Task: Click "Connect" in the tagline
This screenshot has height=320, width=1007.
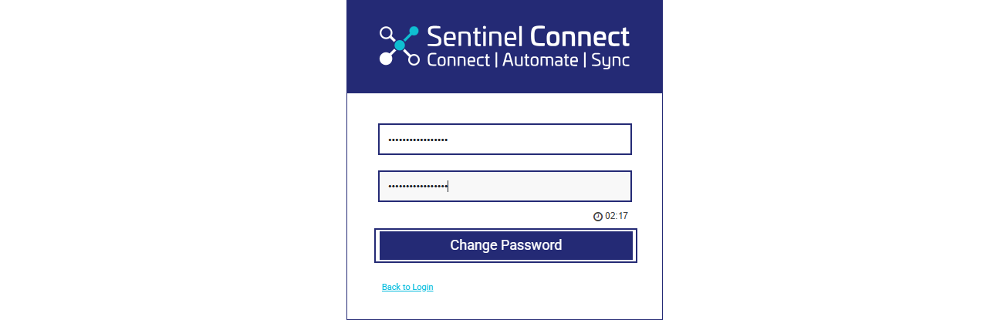Action: 458,60
